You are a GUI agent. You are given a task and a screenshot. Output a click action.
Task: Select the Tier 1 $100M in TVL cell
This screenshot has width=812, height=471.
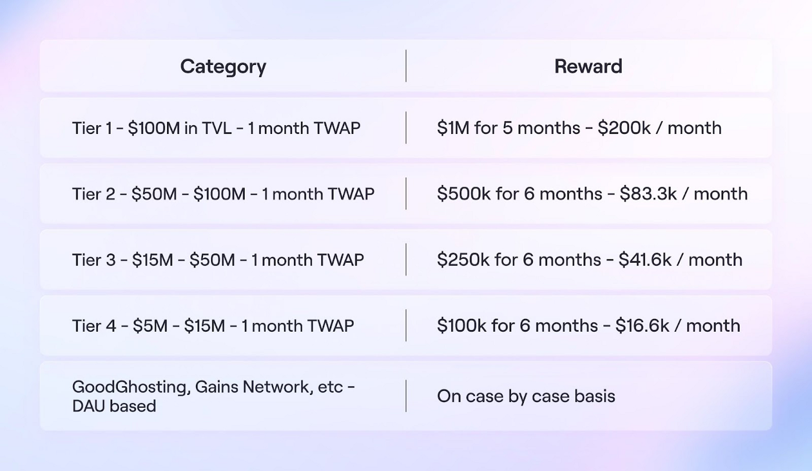coord(216,128)
